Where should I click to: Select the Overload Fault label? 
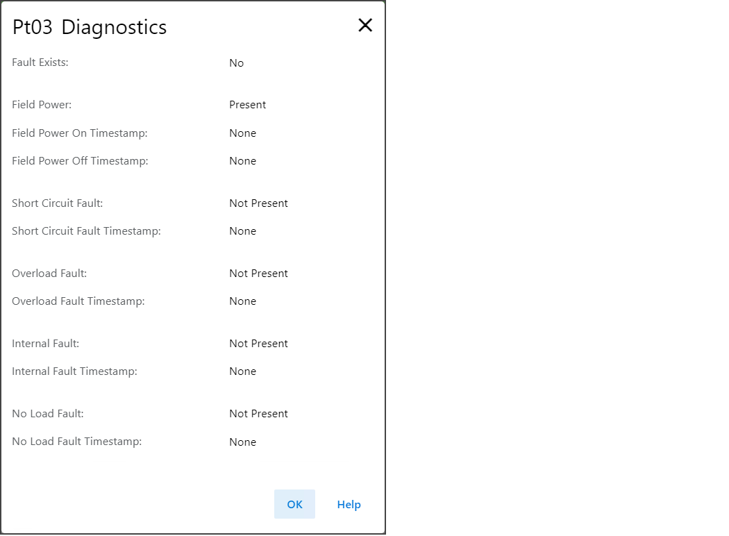(x=49, y=274)
